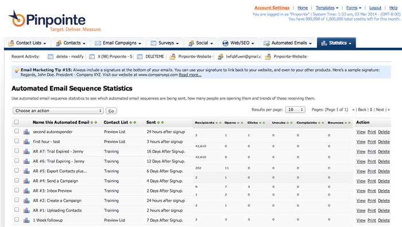Delete the AR #7: Trial Expired entry
Image resolution: width=402 pixels, height=227 pixels.
point(384,152)
